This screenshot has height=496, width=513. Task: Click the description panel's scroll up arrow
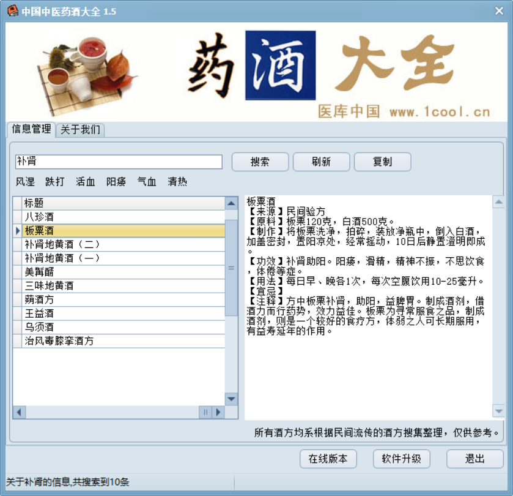point(498,203)
